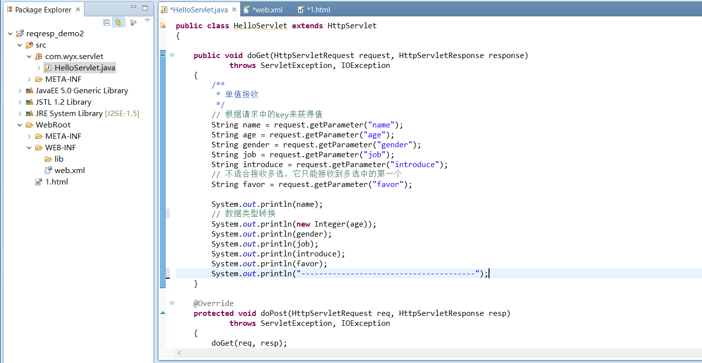The height and width of the screenshot is (363, 702).
Task: Click the 'new Integer(age)' println line
Action: (294, 224)
